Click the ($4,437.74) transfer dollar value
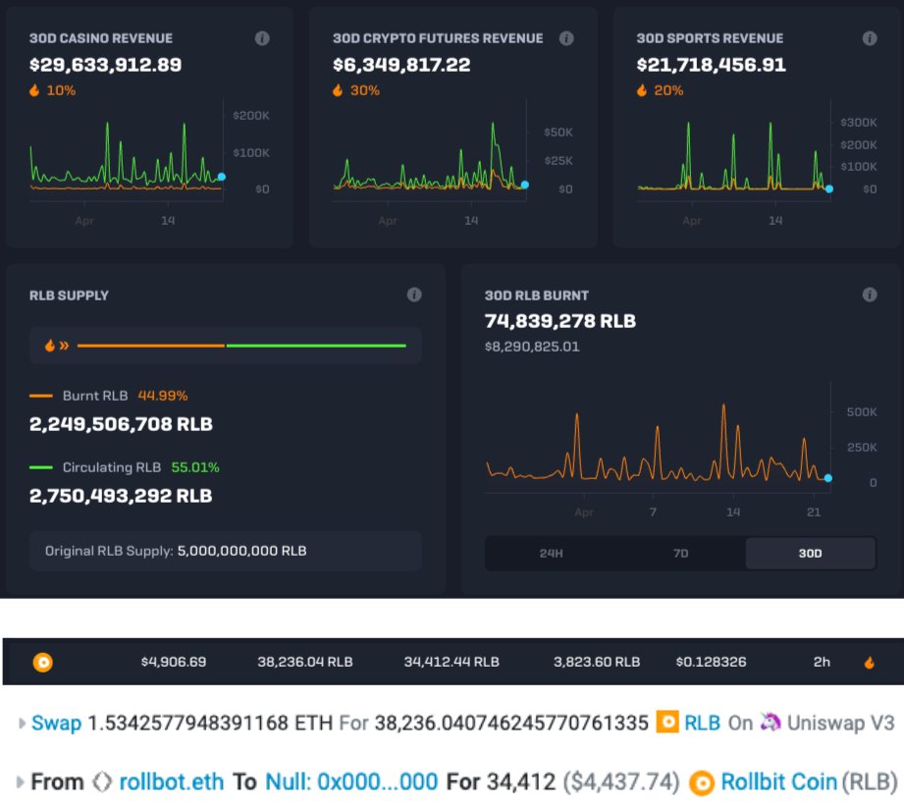 pos(621,782)
